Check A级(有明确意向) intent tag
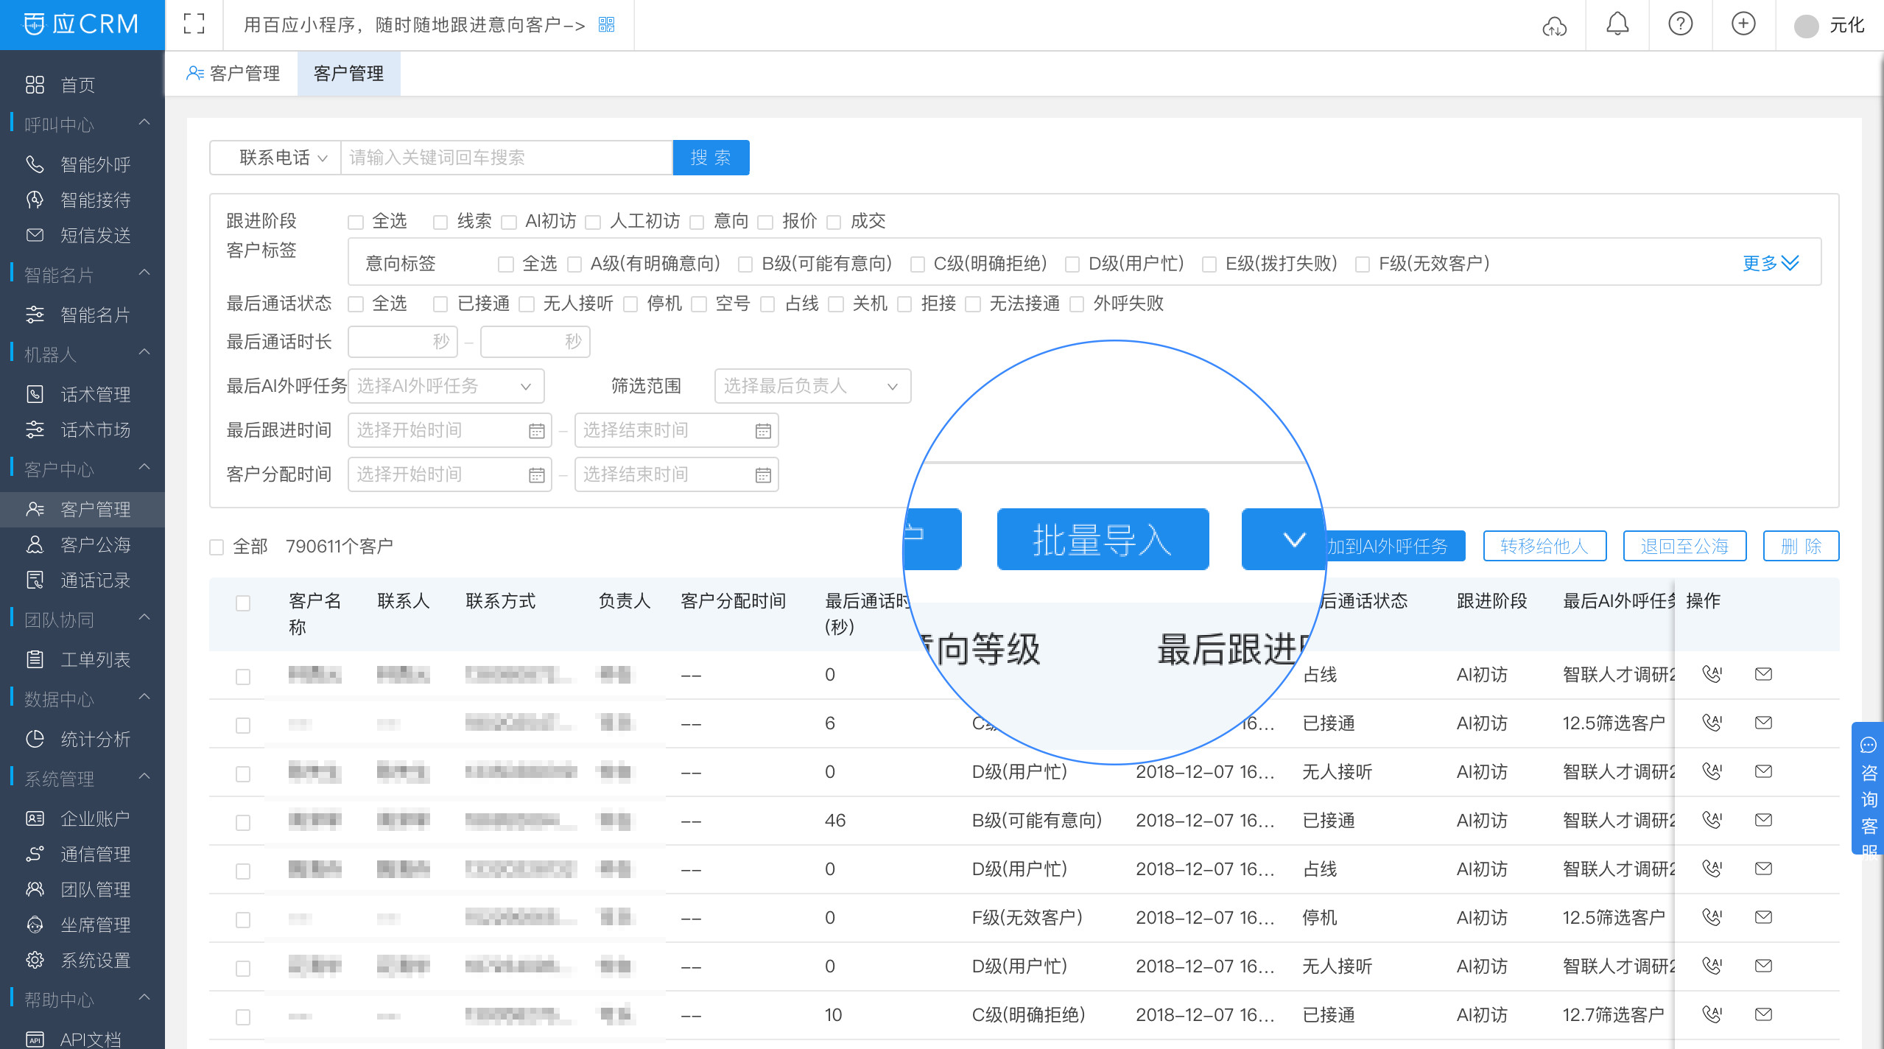 [574, 264]
